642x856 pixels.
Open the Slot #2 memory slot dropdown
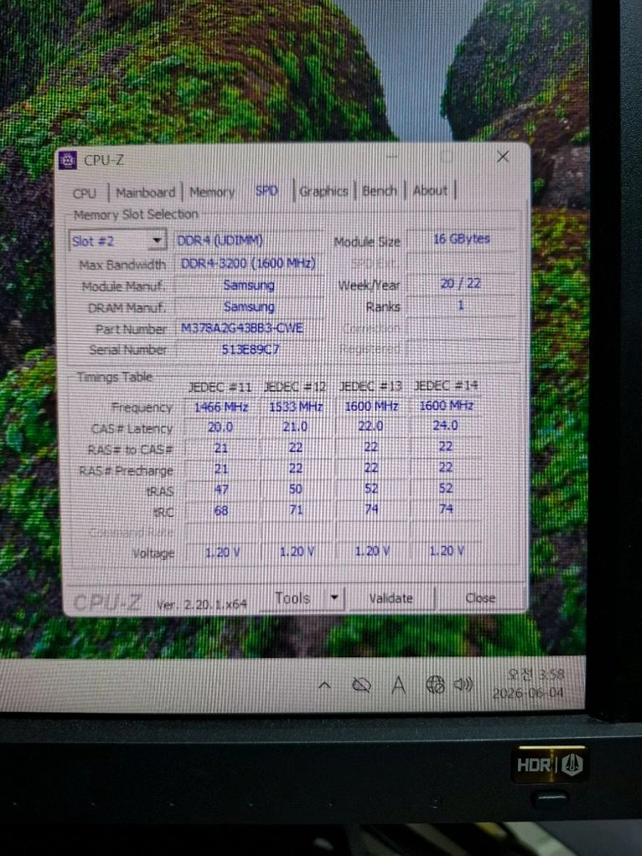(117, 241)
